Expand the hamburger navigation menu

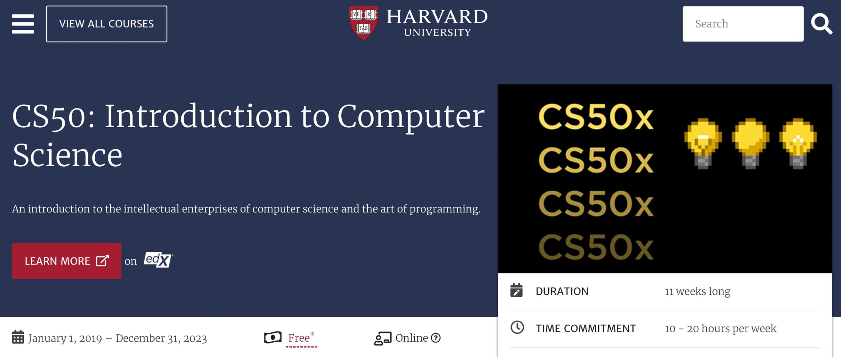pos(23,24)
